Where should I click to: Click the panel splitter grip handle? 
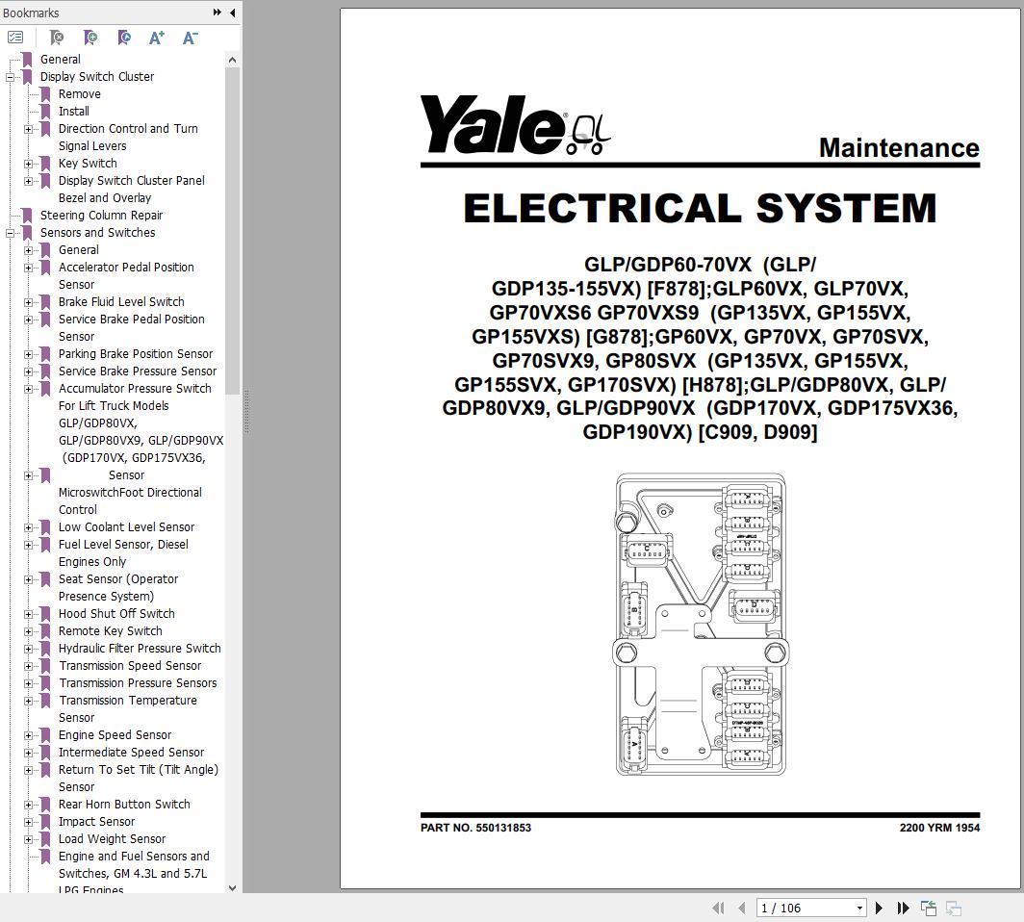pos(246,411)
